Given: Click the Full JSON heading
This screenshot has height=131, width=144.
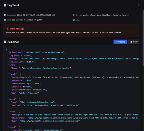Looking at the screenshot, I should click(13, 42).
